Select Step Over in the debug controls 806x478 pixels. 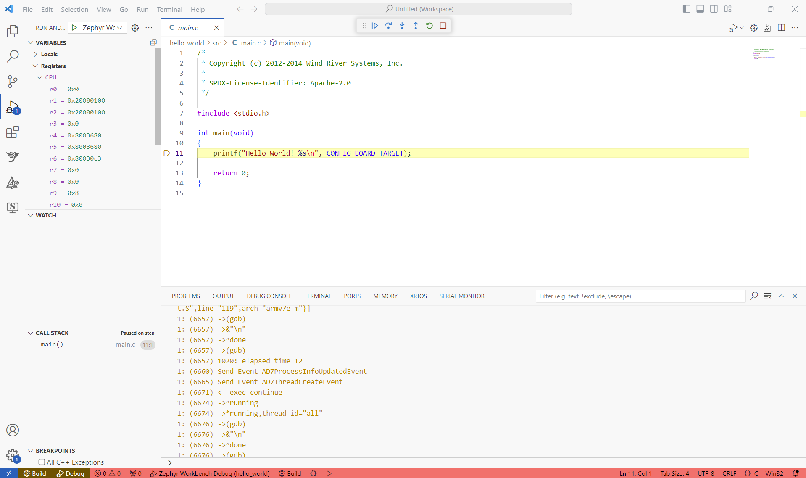click(388, 26)
